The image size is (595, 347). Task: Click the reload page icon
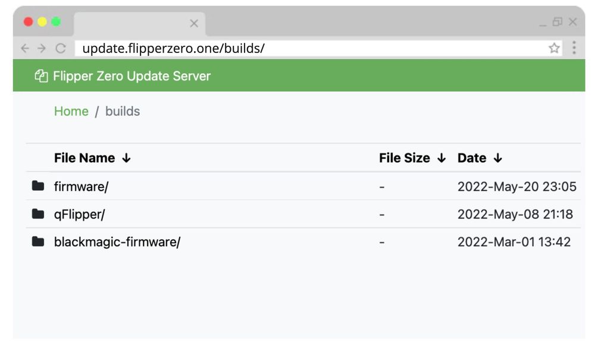coord(61,49)
